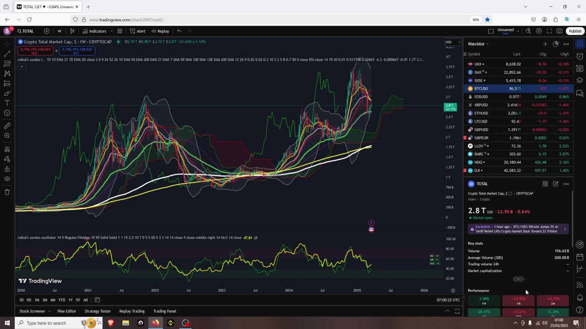Select BTCUSD row in watchlist
The width and height of the screenshot is (586, 329).
pos(518,89)
